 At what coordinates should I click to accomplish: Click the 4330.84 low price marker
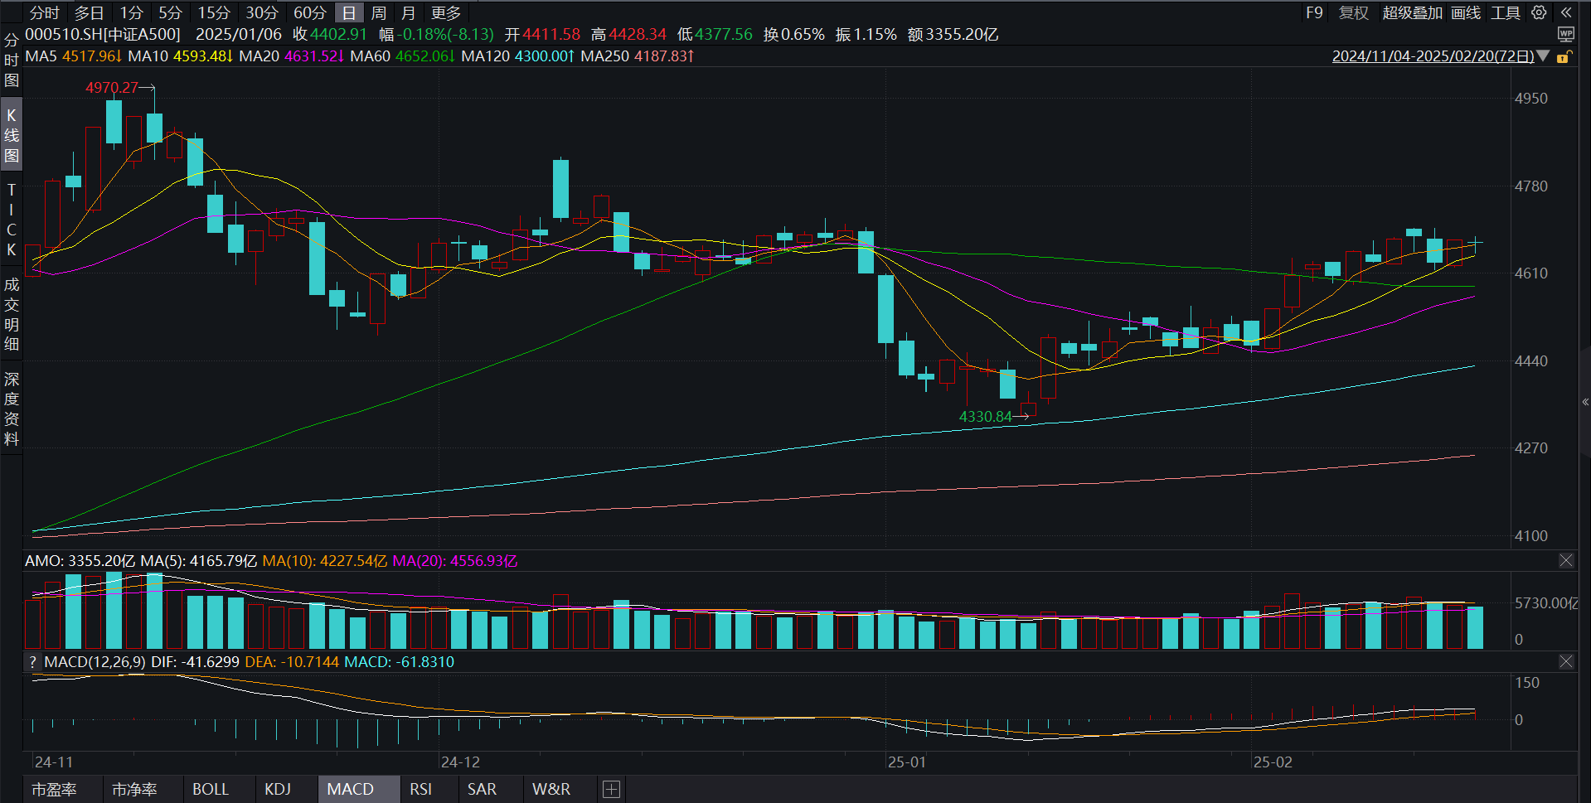986,417
